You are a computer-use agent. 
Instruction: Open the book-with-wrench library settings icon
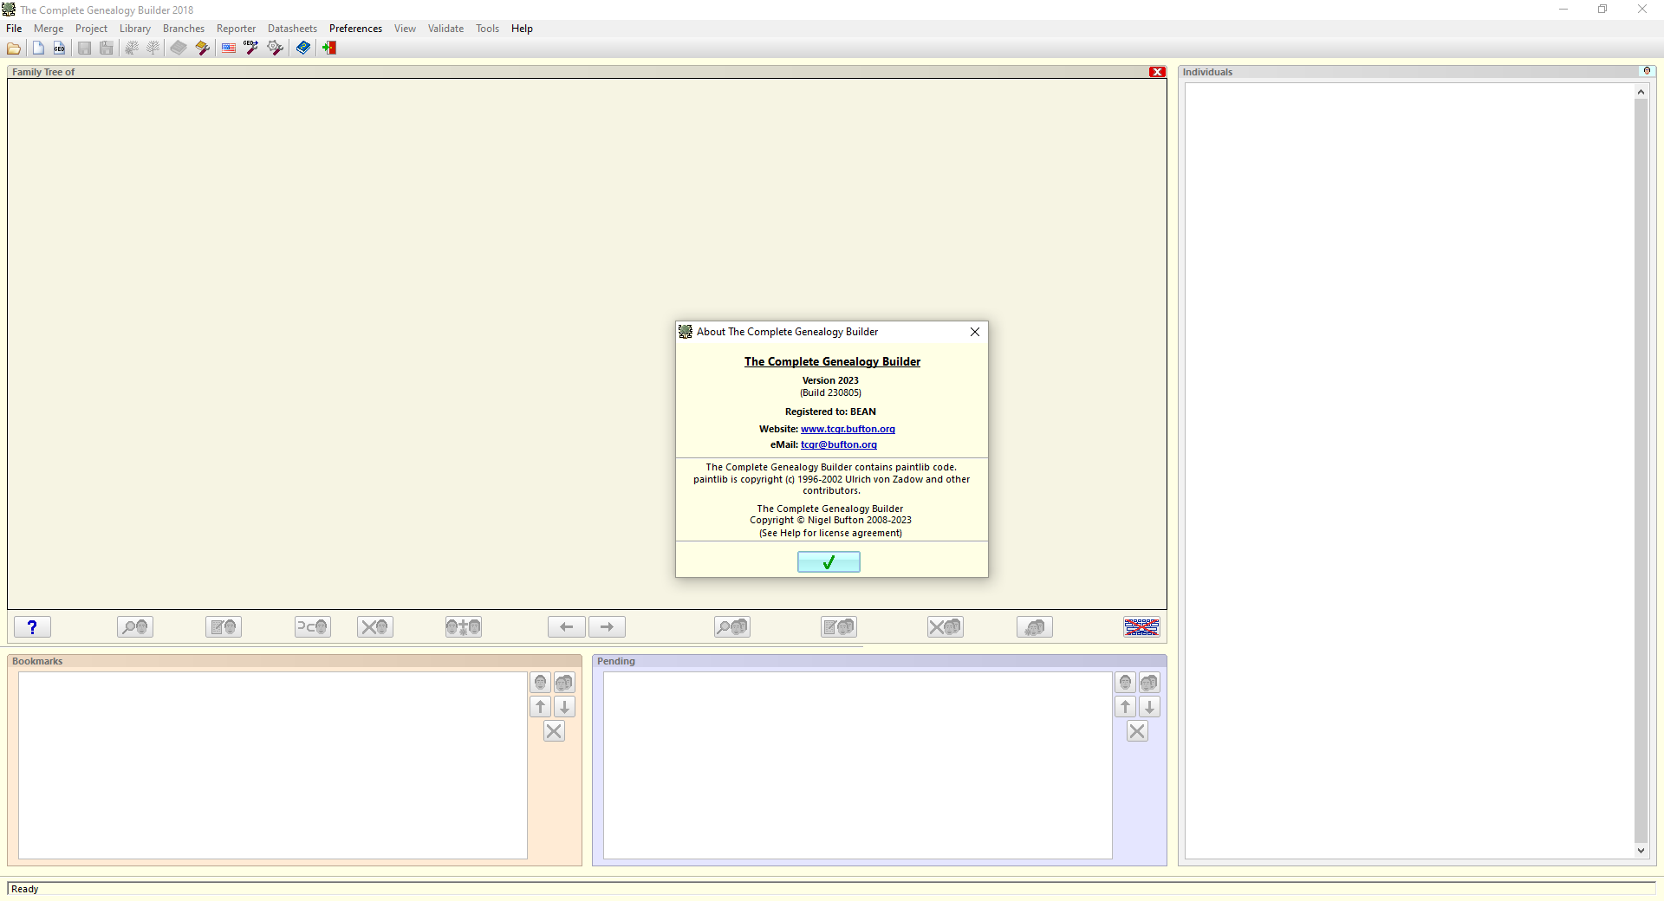pyautogui.click(x=202, y=49)
